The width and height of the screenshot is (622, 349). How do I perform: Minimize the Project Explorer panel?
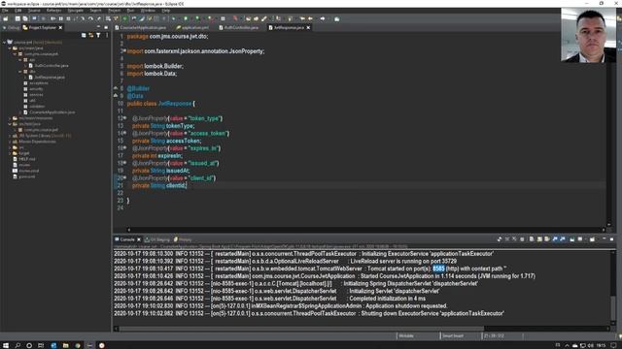pyautogui.click(x=98, y=27)
